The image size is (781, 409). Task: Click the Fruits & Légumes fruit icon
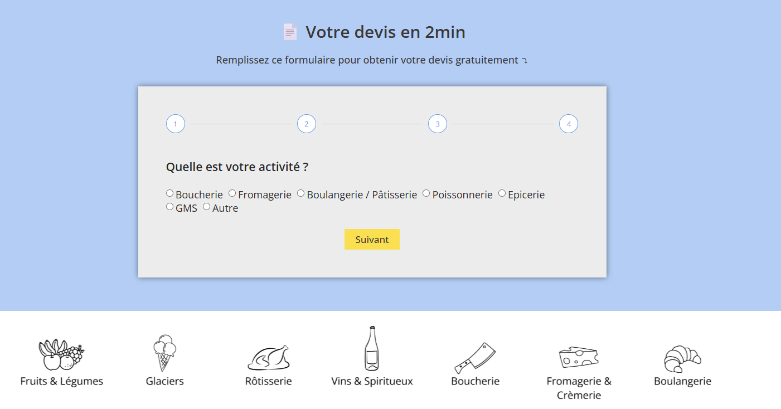coord(61,355)
